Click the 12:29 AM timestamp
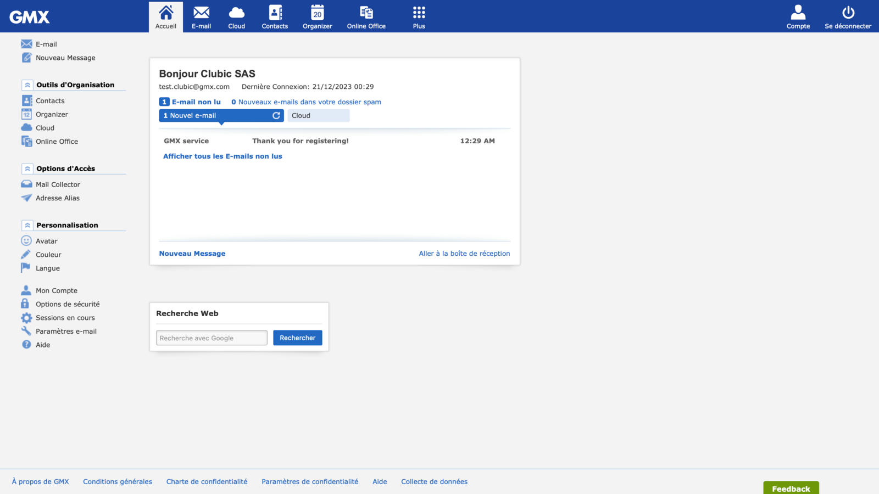This screenshot has height=494, width=879. [477, 141]
